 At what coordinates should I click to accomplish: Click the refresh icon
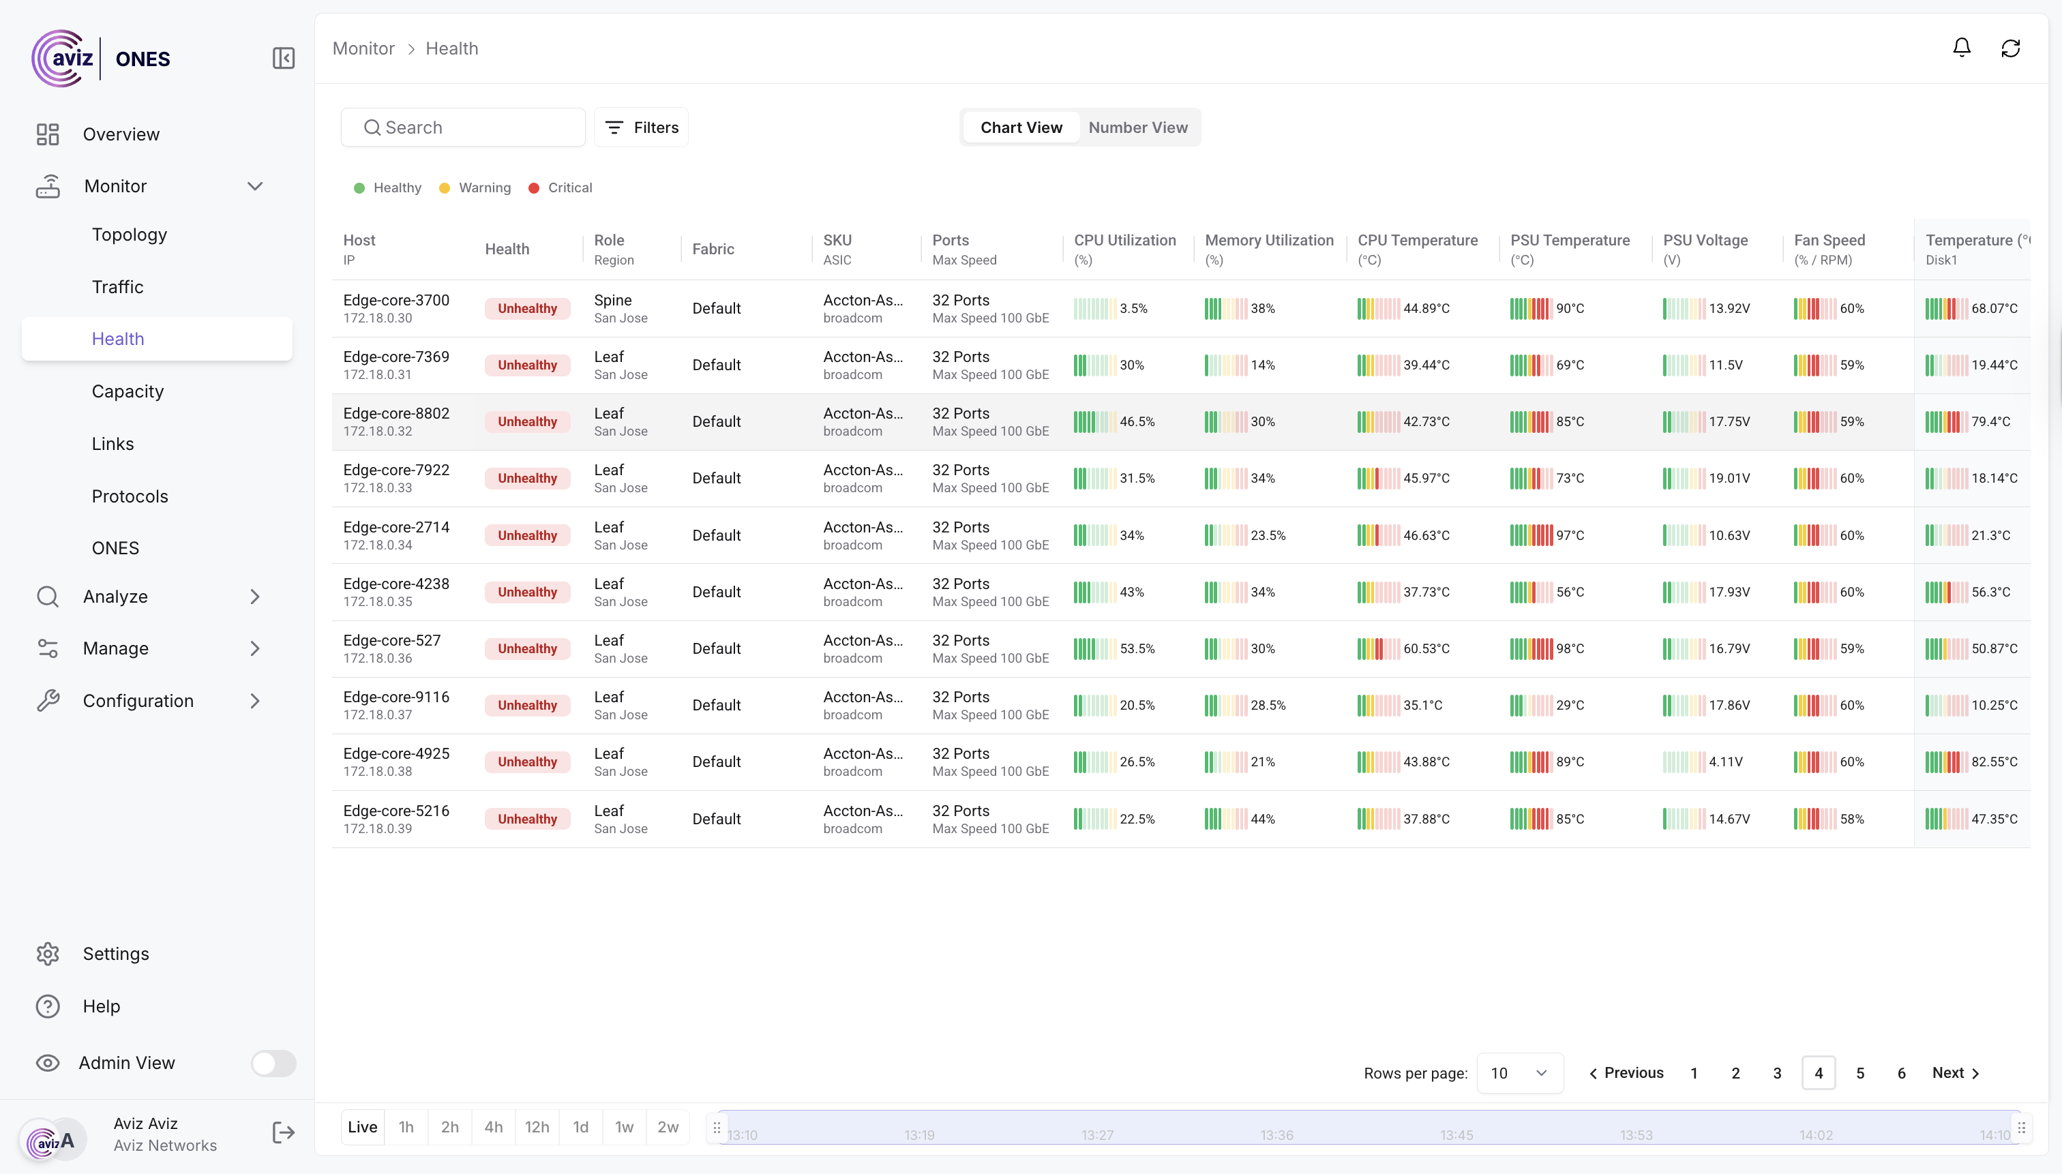click(2010, 48)
